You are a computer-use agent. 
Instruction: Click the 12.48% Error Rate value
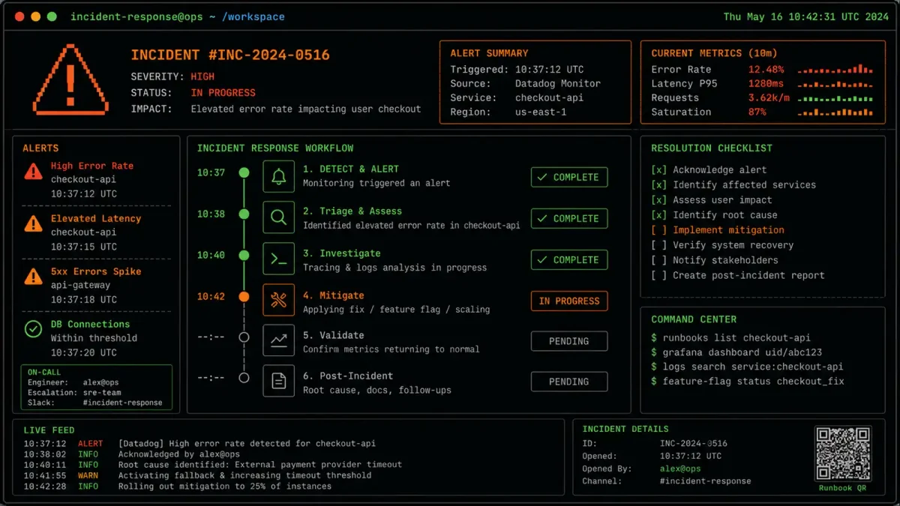click(766, 69)
